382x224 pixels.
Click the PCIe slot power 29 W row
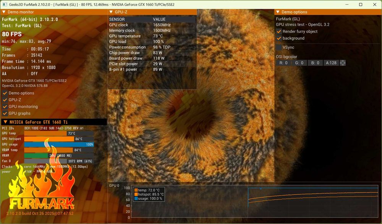[152, 64]
